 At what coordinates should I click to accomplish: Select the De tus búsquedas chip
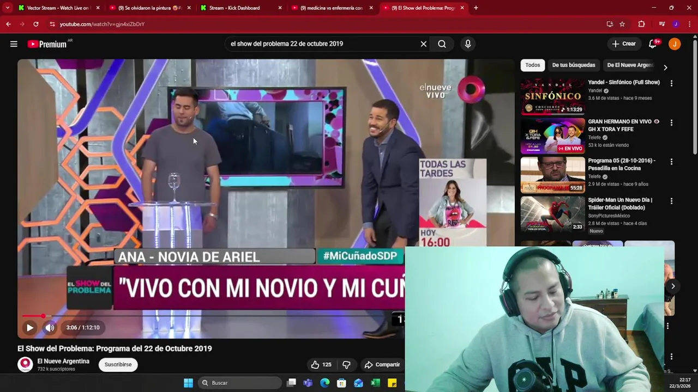(574, 65)
